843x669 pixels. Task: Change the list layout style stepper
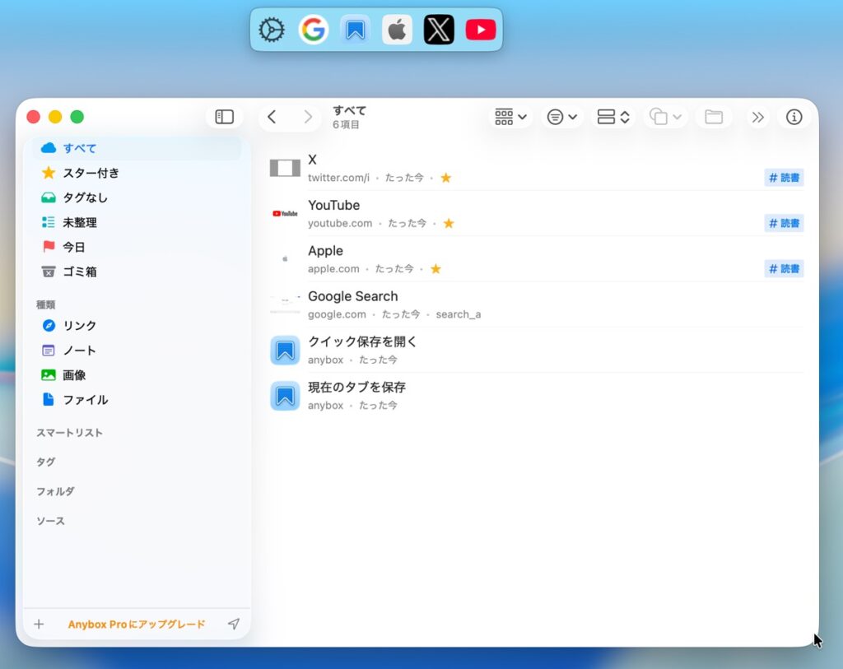(613, 117)
